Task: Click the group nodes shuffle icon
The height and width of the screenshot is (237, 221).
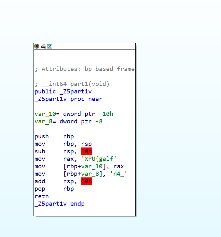Action: click(x=49, y=46)
